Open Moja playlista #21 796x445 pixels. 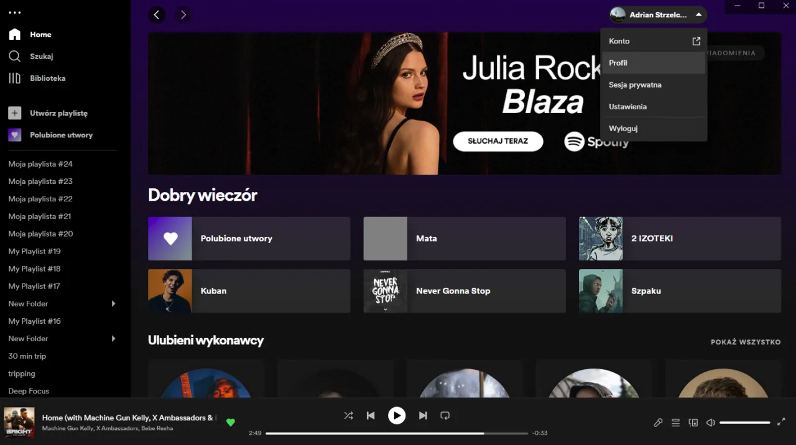[x=40, y=216]
